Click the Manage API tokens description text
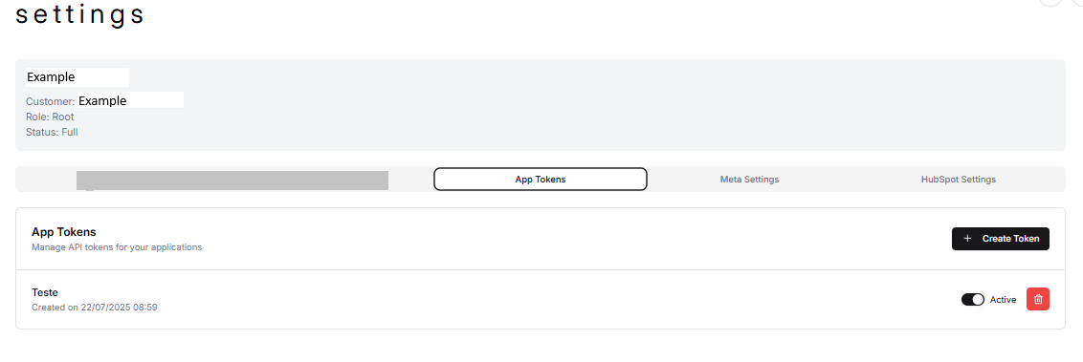Viewport: 1083px width, 362px height. point(117,246)
